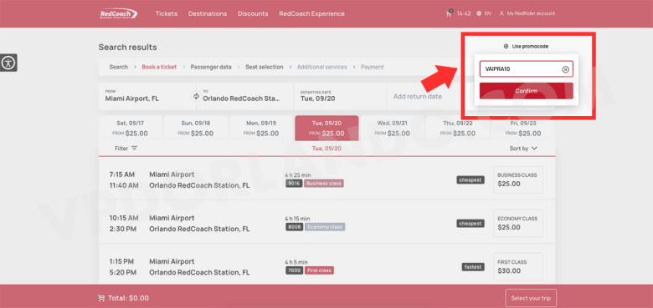Click the globe language icon
The image size is (653, 308).
coord(479,13)
